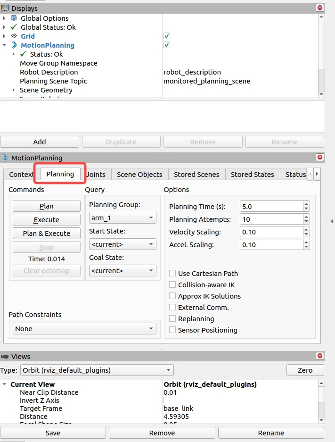Expand Global Status tree node
The height and width of the screenshot is (442, 335).
(4, 27)
